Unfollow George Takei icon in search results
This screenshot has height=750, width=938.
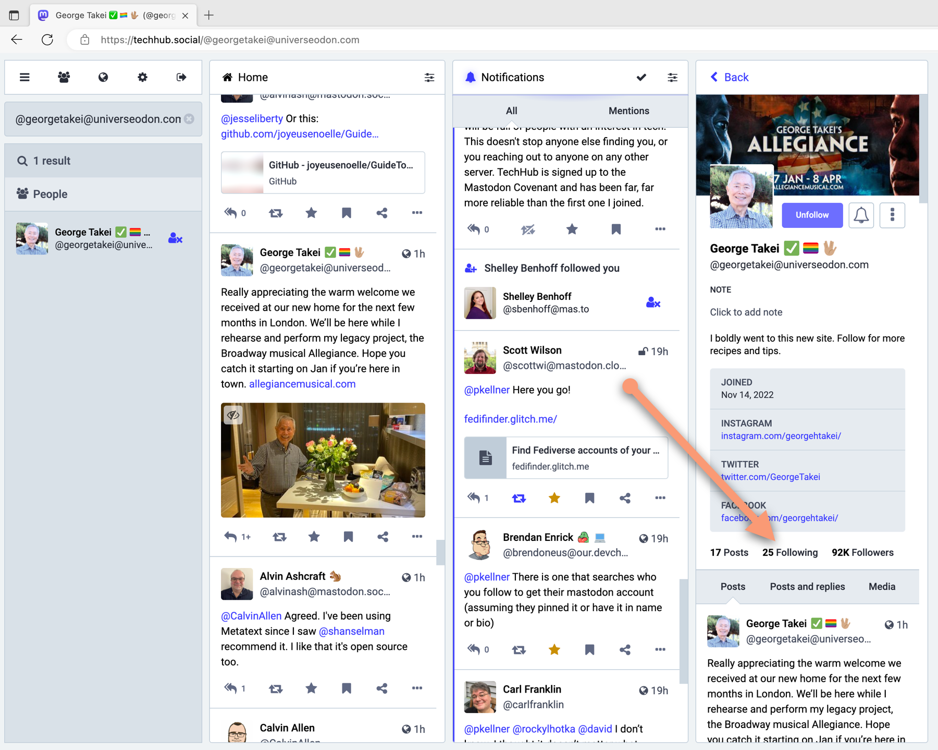click(x=175, y=238)
